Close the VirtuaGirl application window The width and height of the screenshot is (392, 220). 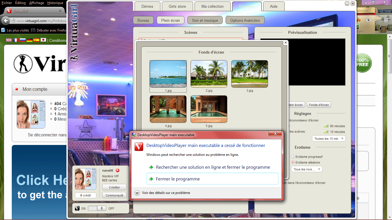(x=353, y=4)
